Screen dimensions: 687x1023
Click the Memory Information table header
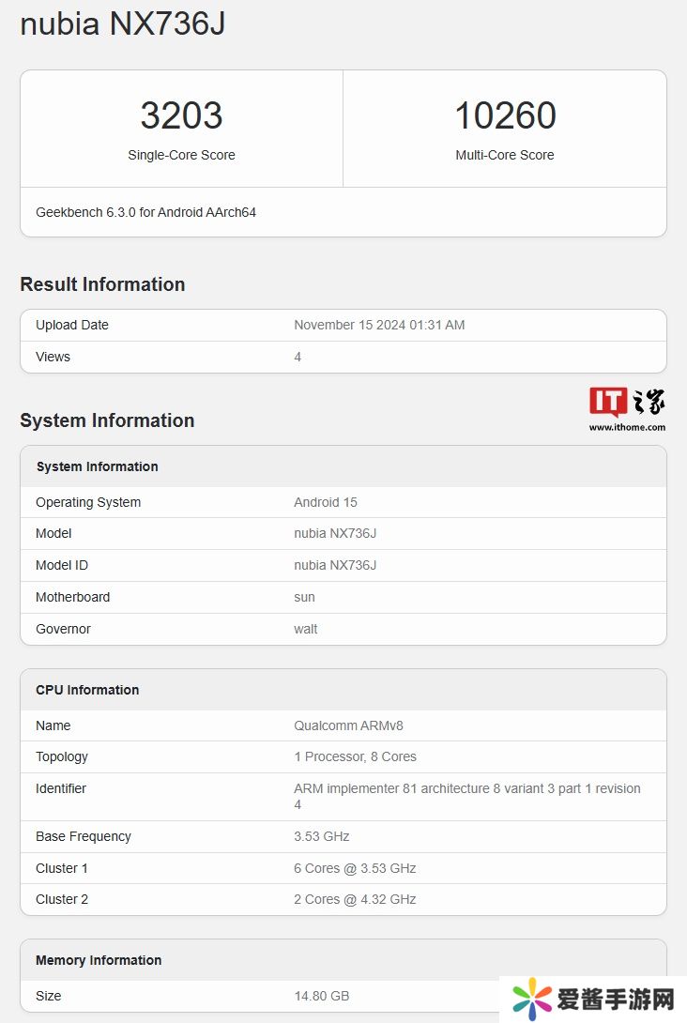(x=99, y=960)
